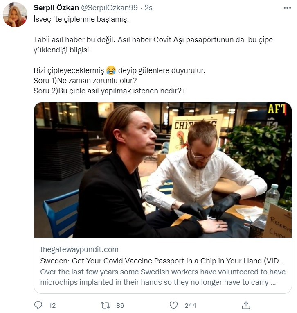Click the "Soru 1)Ne zaman zorunlu olur?" line
This screenshot has width=297, height=313.
click(x=85, y=80)
